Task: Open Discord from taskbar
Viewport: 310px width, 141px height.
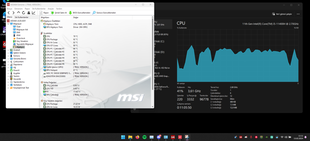Action: tap(159, 137)
